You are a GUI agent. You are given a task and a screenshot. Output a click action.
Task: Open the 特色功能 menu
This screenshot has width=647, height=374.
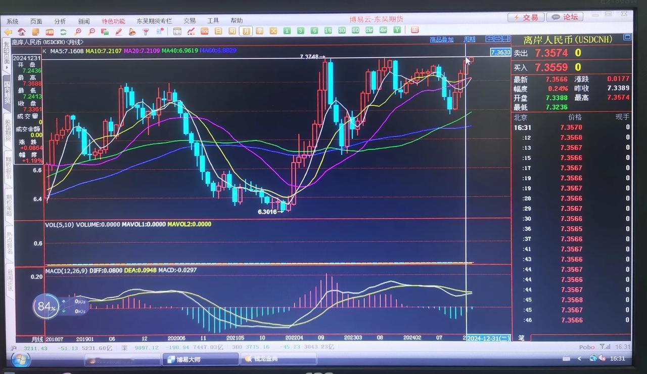[x=113, y=21]
